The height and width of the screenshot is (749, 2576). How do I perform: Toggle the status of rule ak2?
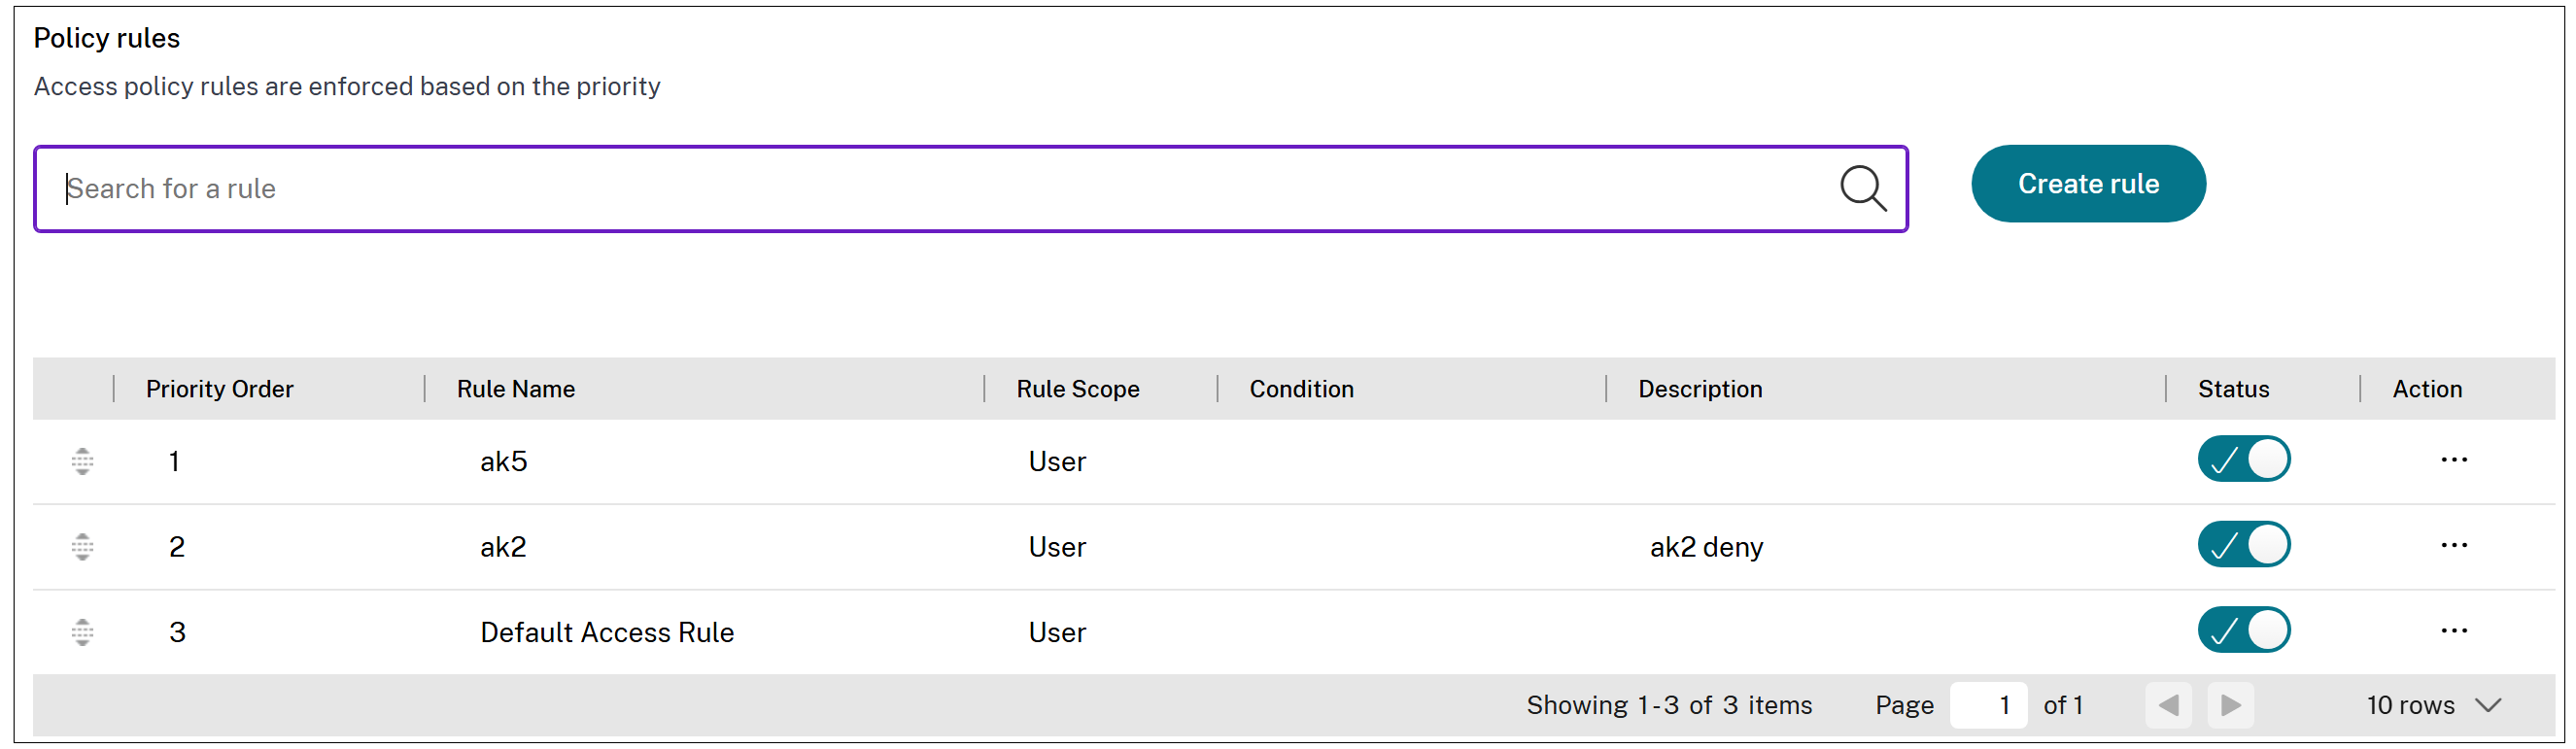coord(2243,545)
